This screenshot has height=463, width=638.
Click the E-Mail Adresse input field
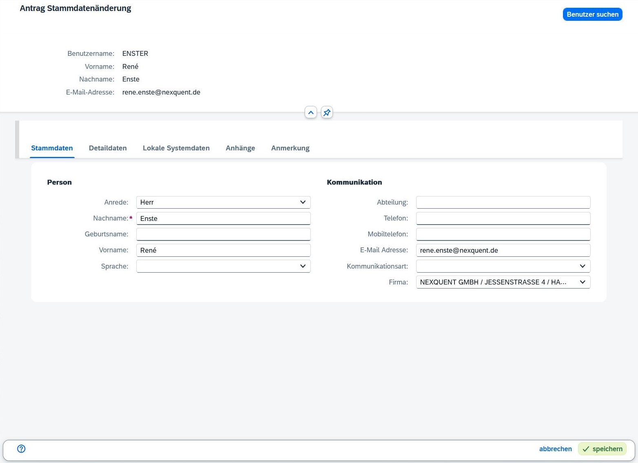(503, 250)
